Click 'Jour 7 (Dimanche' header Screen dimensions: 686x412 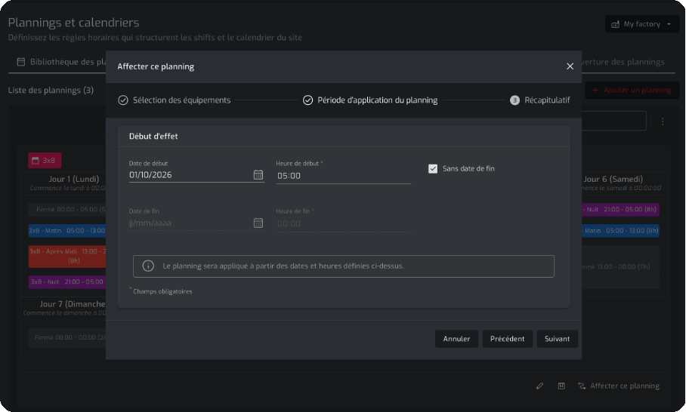tap(73, 304)
